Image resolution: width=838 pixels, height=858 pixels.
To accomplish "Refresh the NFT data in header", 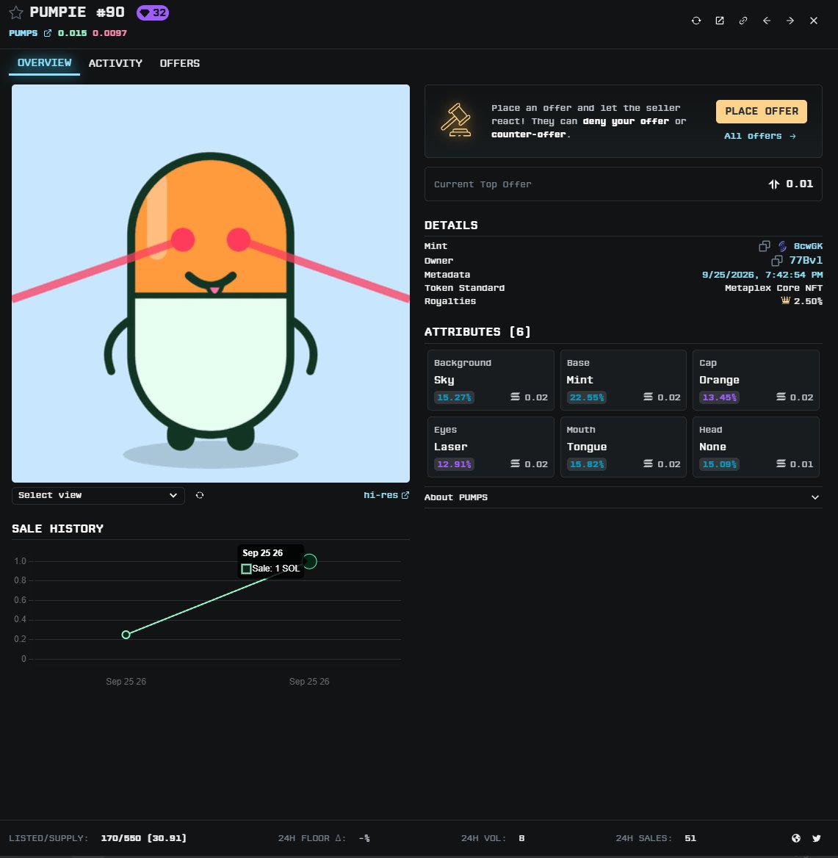I will click(x=696, y=21).
